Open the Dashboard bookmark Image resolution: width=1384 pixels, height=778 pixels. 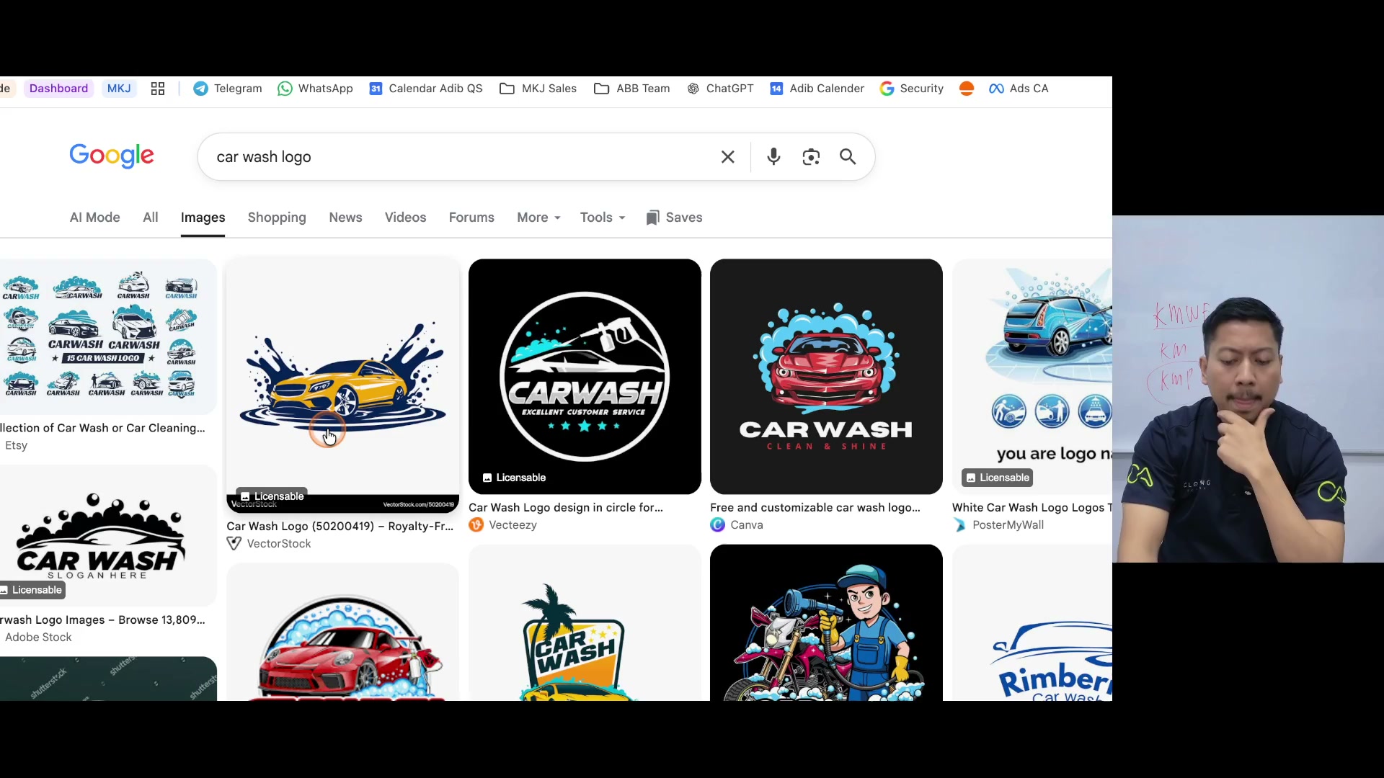tap(59, 89)
